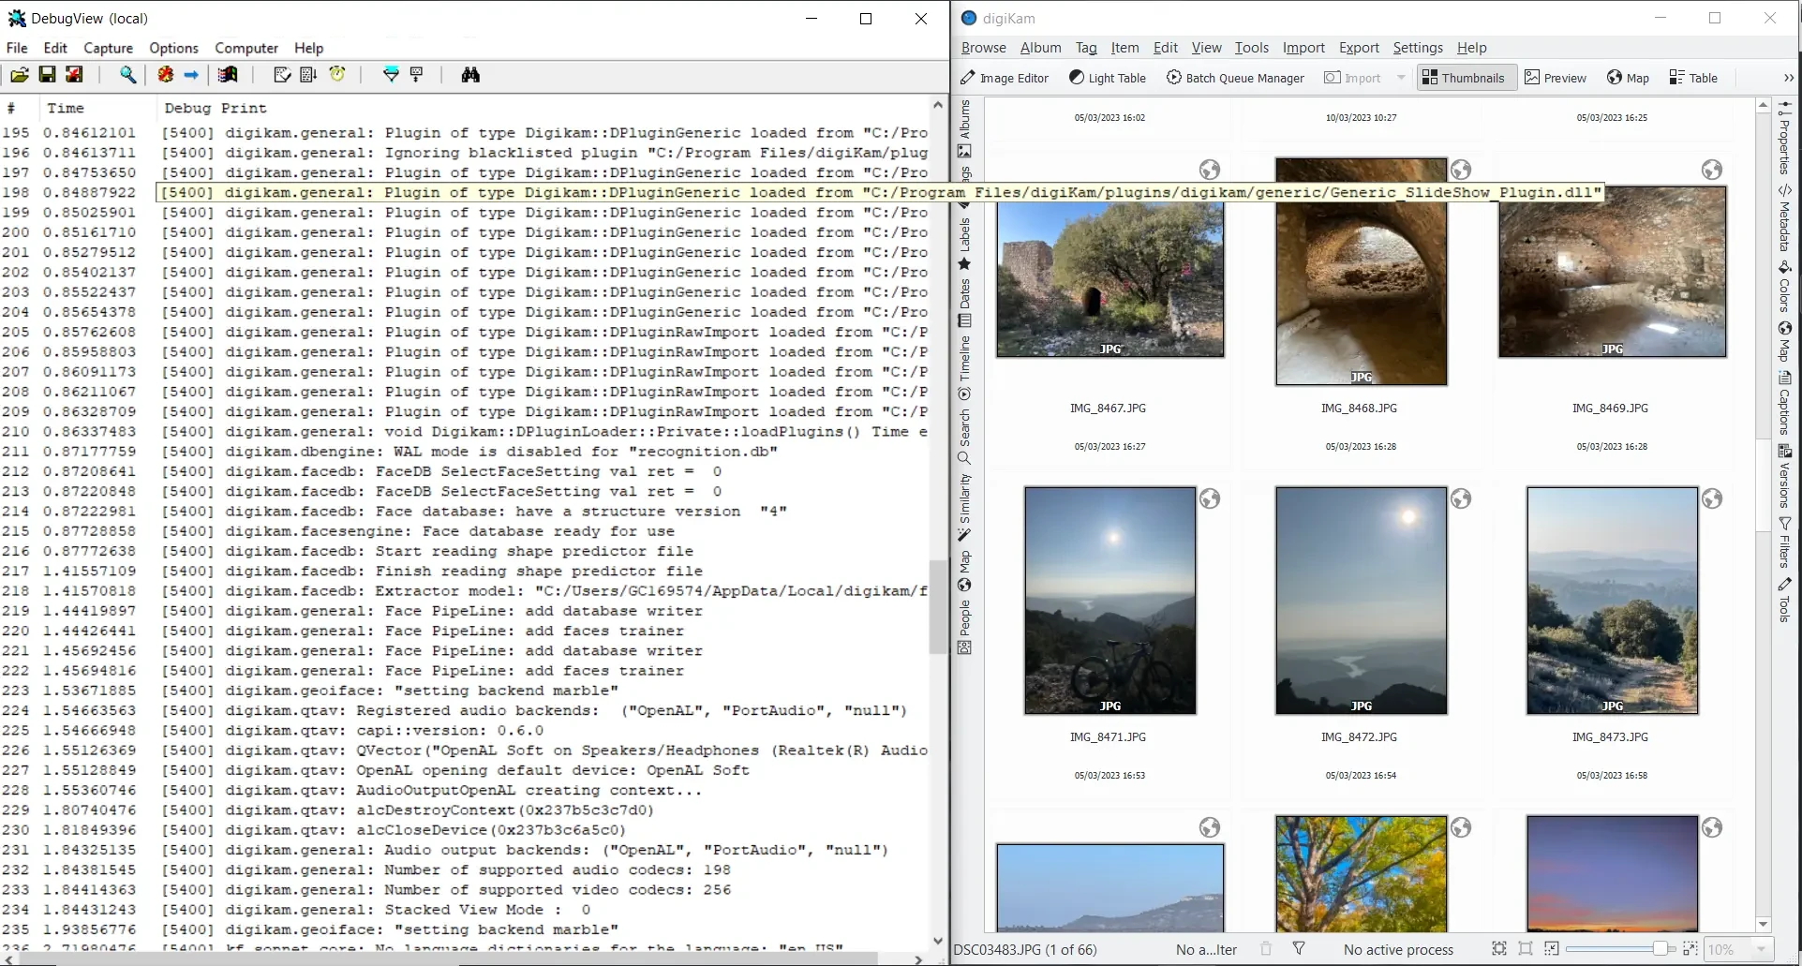Open the binoculars Find tool in DebugView
The image size is (1802, 966).
470,75
